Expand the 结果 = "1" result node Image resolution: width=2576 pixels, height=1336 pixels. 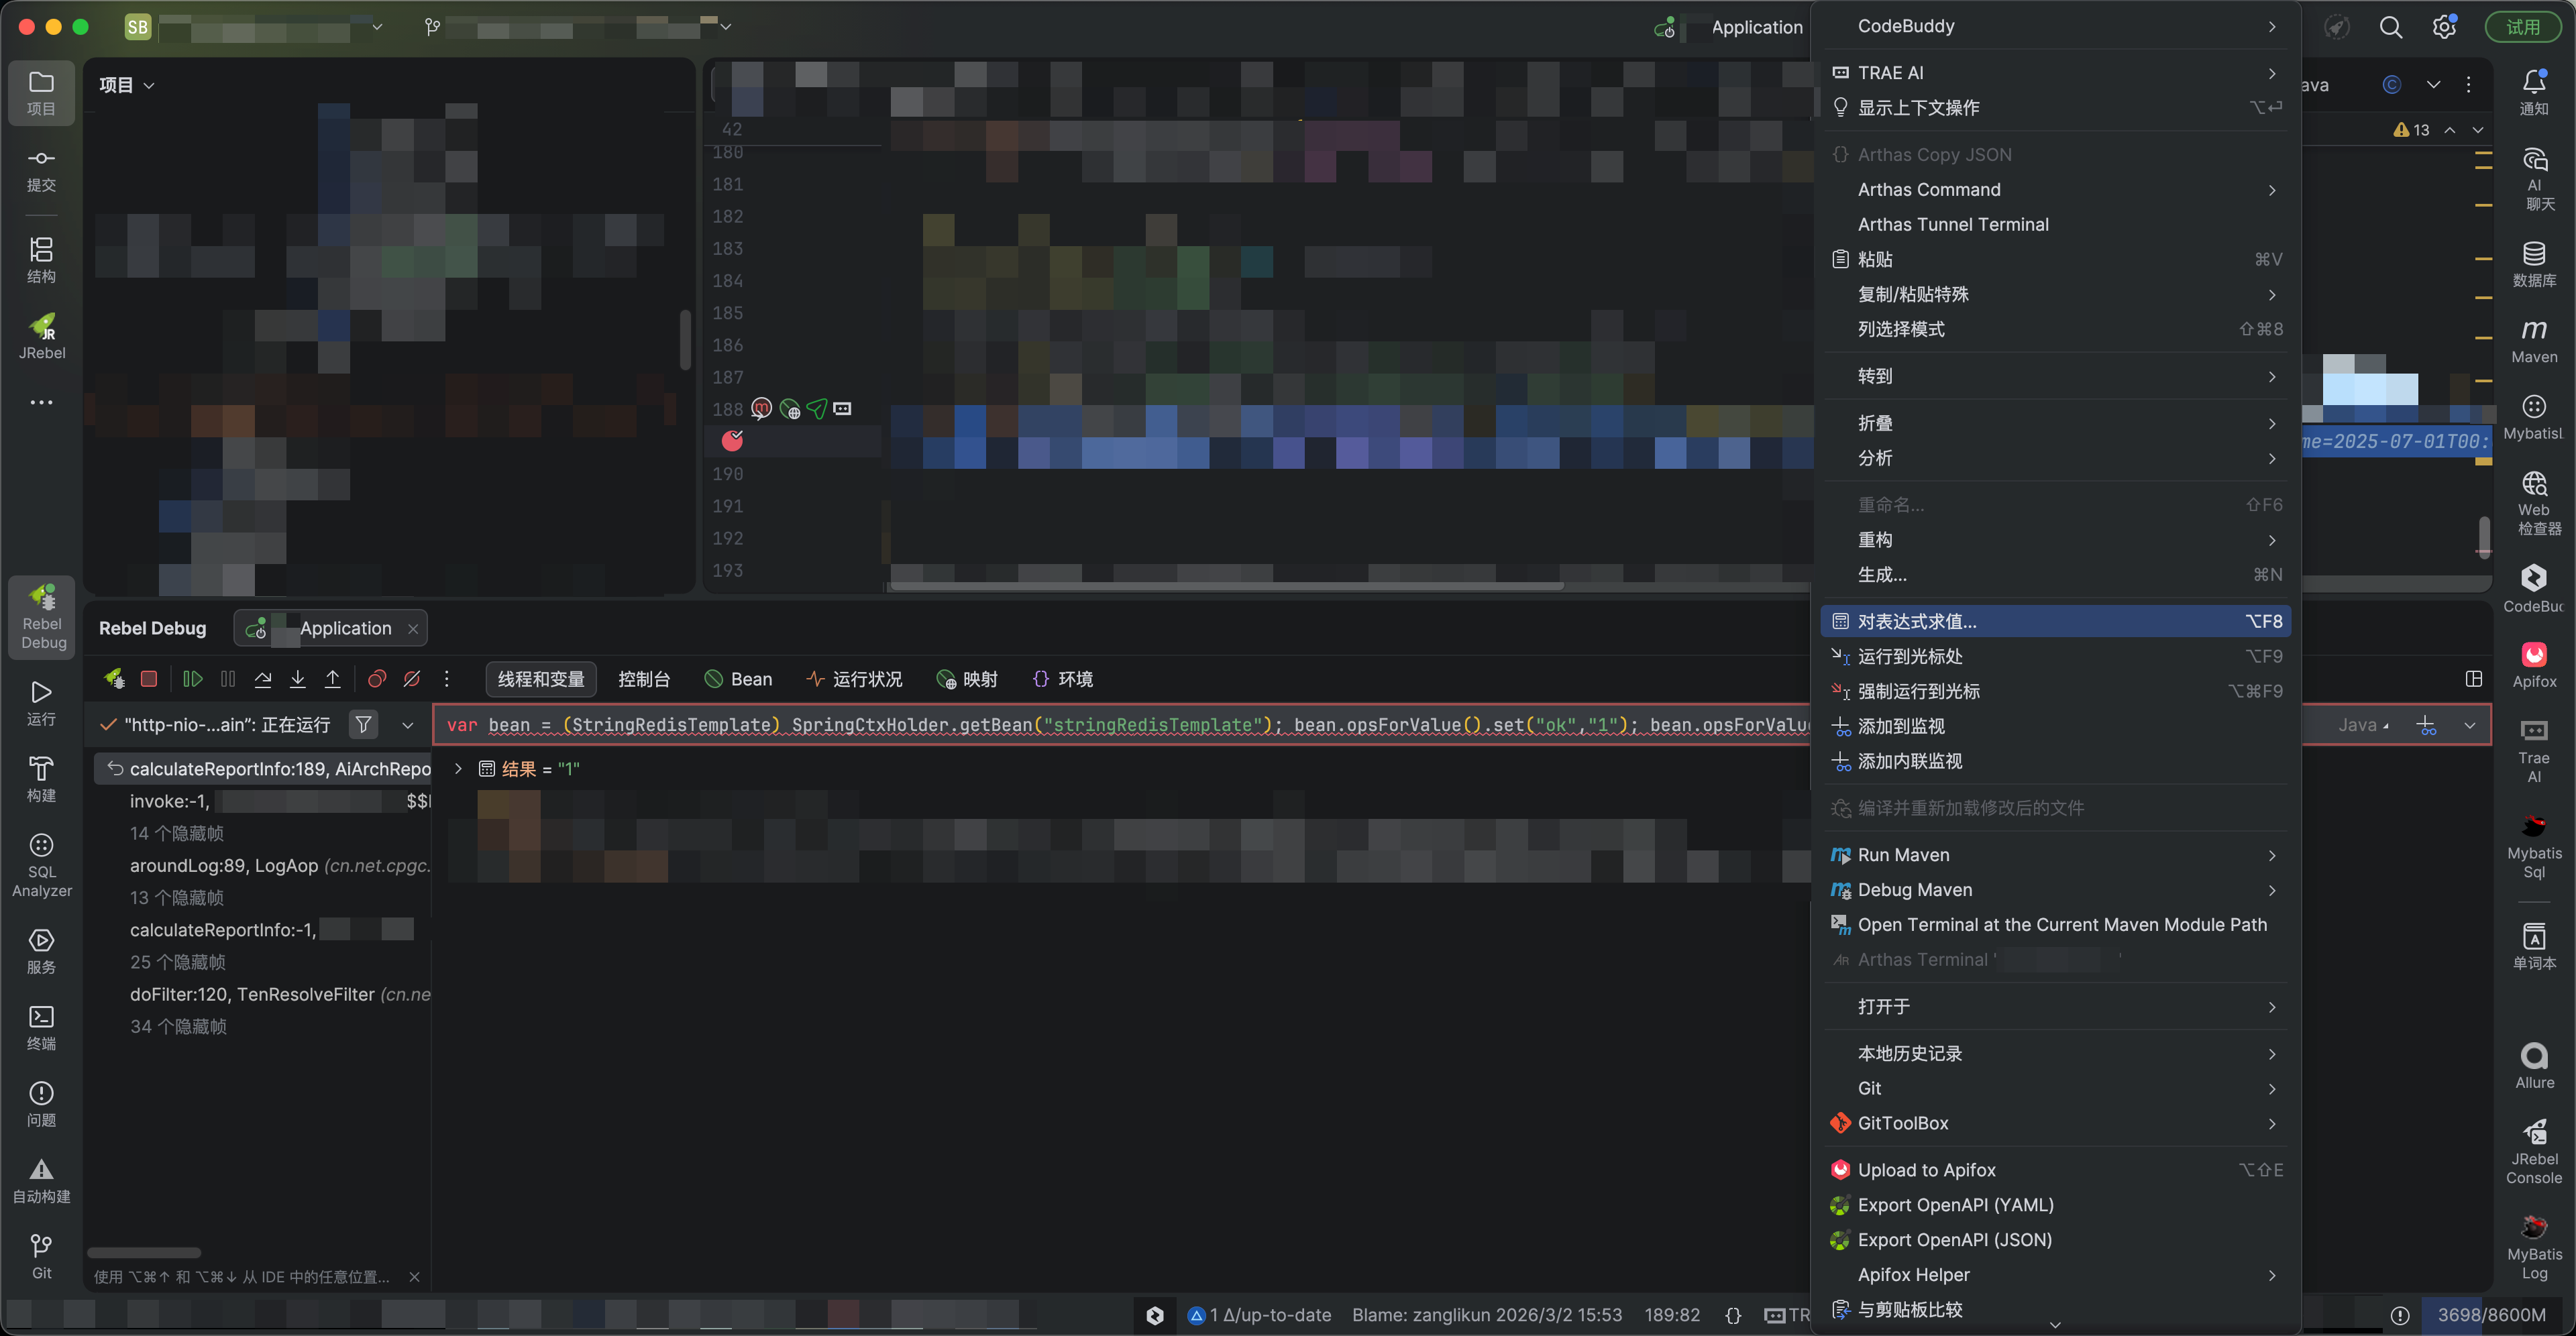pyautogui.click(x=458, y=768)
